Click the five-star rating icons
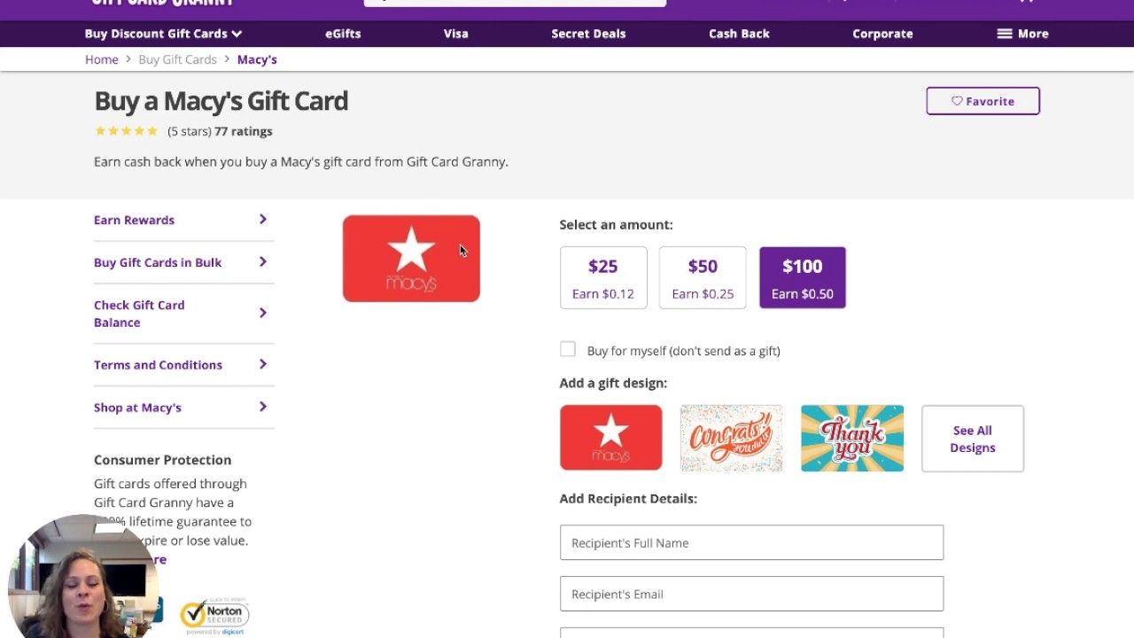This screenshot has width=1134, height=638. click(126, 131)
